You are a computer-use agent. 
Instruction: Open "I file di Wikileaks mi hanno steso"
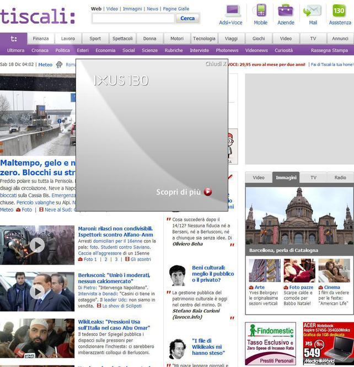coord(208,347)
